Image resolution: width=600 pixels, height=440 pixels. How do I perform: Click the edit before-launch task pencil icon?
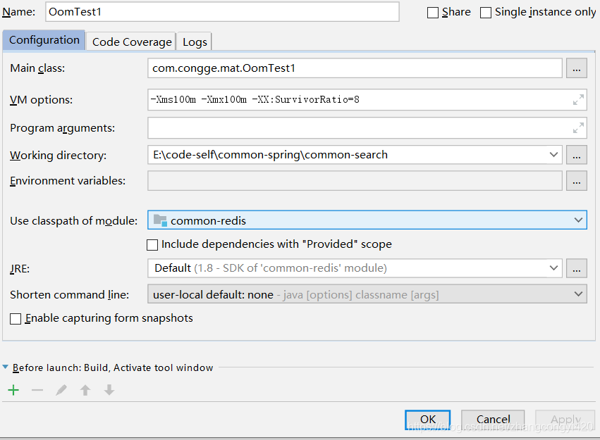tap(61, 390)
